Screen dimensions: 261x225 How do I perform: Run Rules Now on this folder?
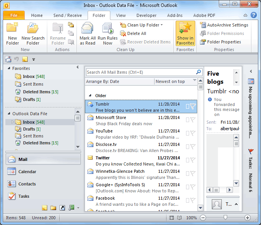pos(108,34)
